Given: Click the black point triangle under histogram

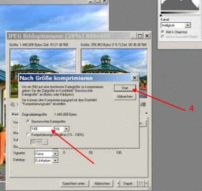Looking at the screenshot, I should pos(161,15).
